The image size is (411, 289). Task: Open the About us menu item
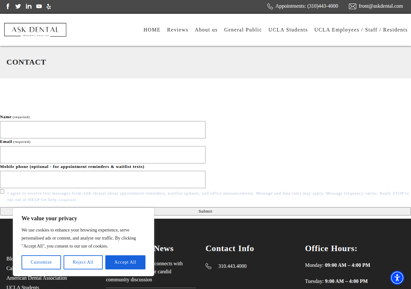coord(206,30)
